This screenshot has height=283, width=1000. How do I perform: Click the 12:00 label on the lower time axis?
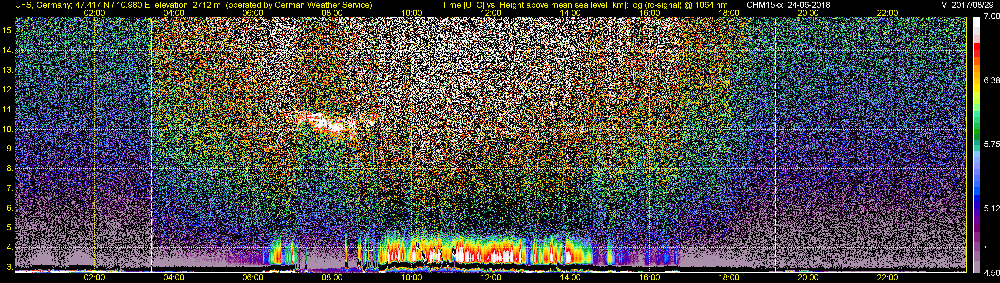[x=491, y=278]
